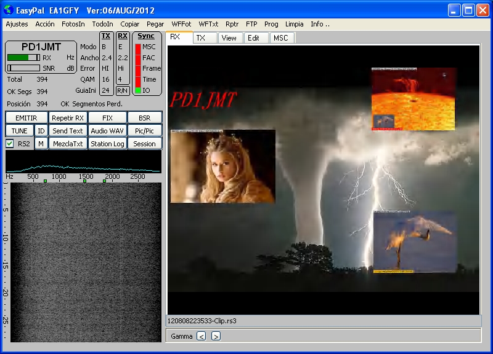This screenshot has width=493, height=354.
Task: Open the Rptr menu
Action: (x=232, y=24)
